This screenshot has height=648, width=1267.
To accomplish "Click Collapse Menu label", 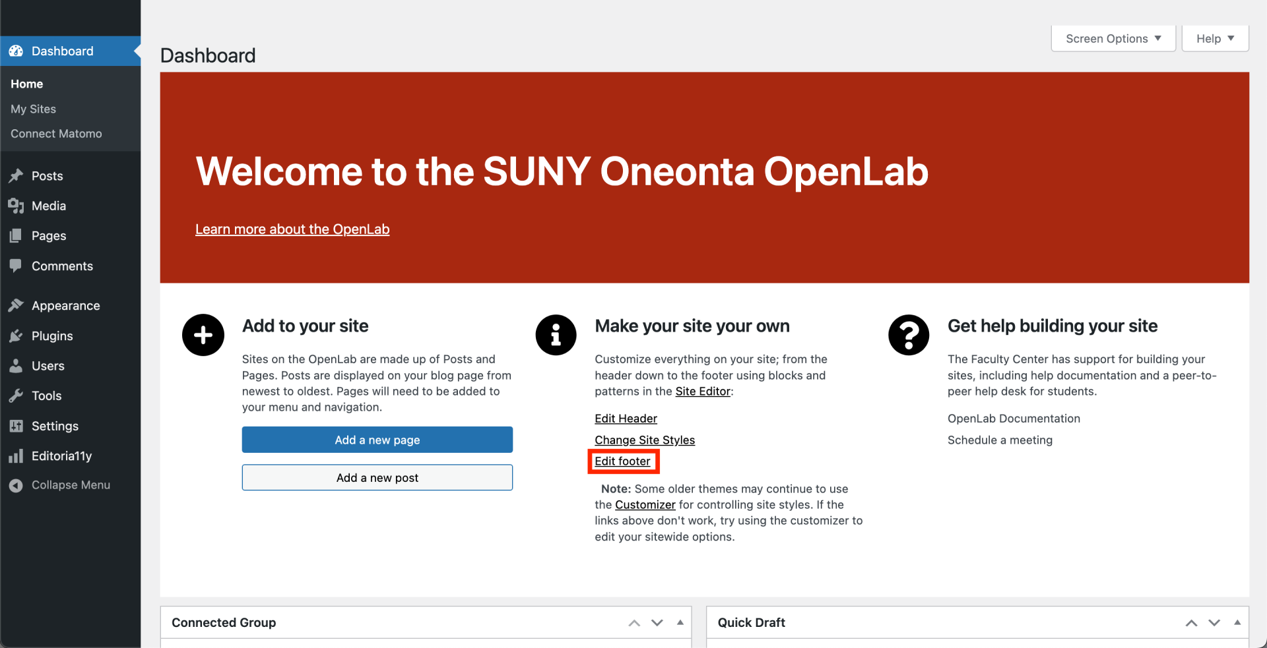I will point(71,485).
